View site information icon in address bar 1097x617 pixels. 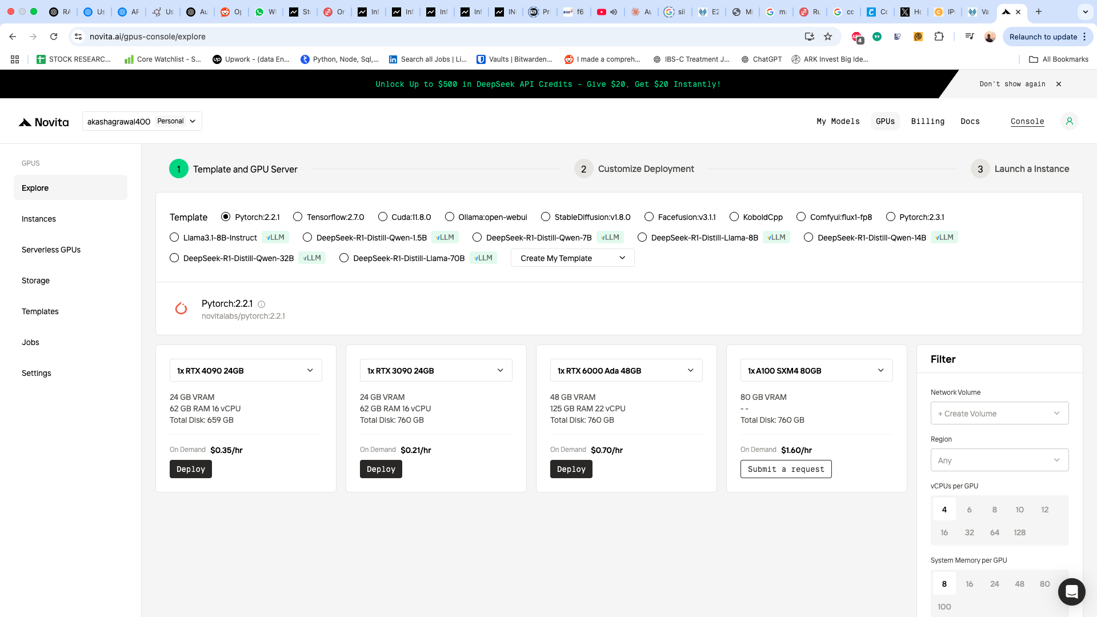click(78, 37)
